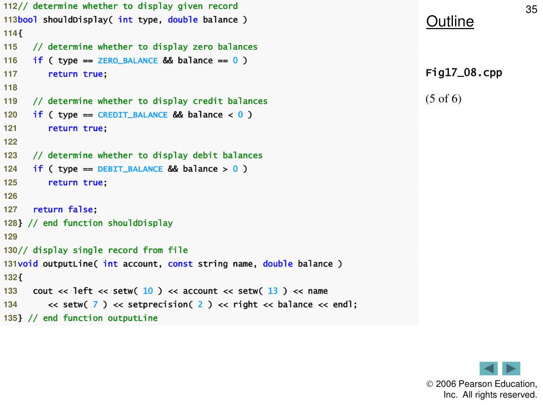This screenshot has width=543, height=407.
Task: Select the 'return true;' on line 121
Action: coord(77,128)
